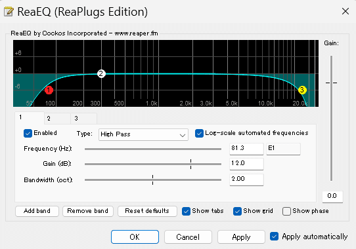Turn off Show grid checkbox

pyautogui.click(x=237, y=211)
